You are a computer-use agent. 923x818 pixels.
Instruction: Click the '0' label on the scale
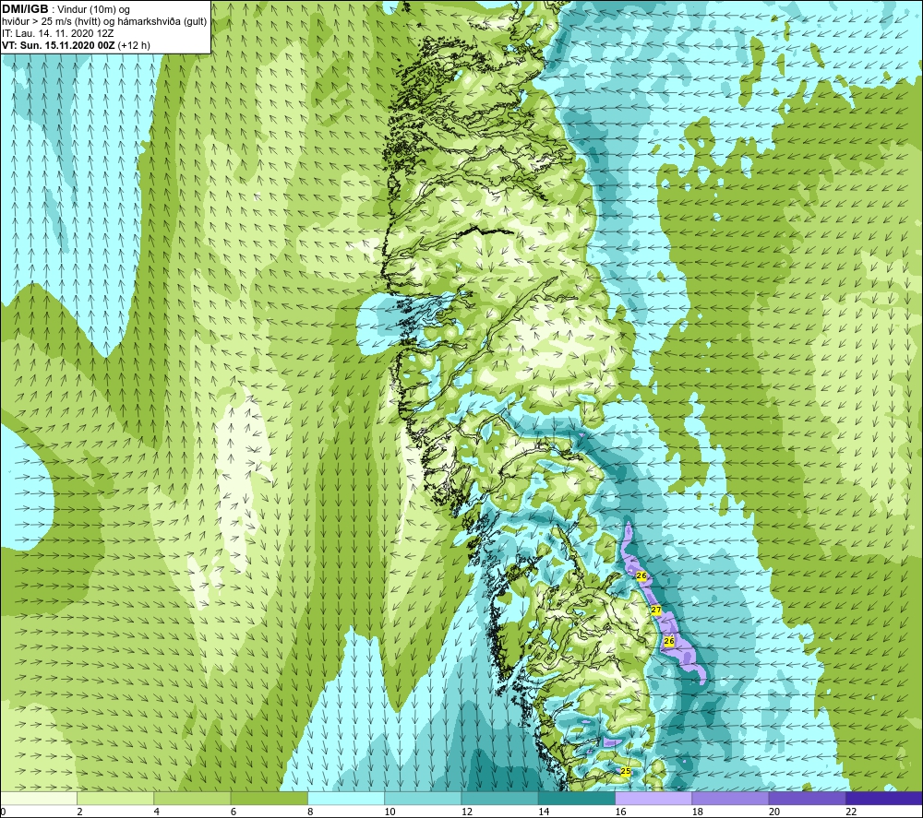point(3,812)
